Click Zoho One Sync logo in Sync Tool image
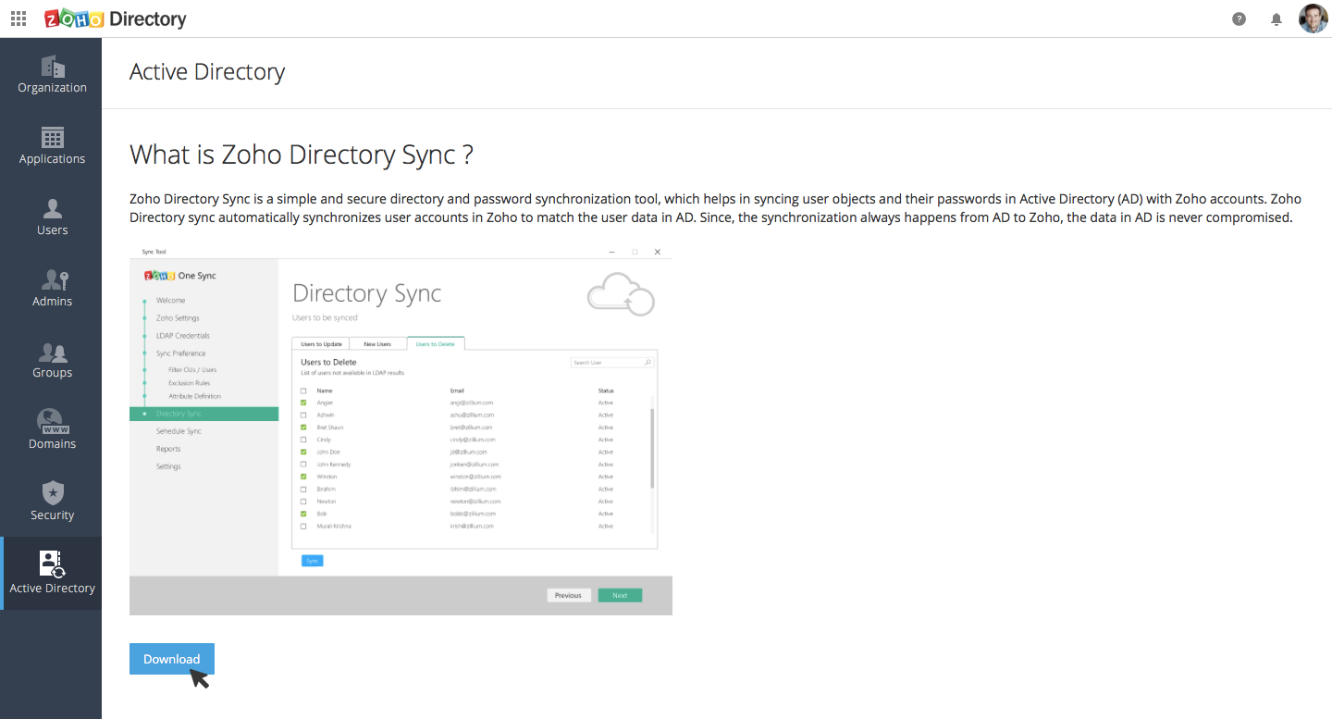1332x719 pixels. (180, 276)
